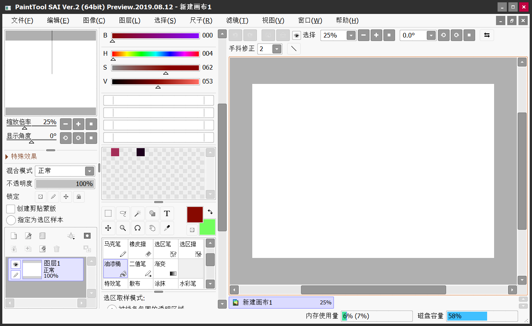
Task: Swap foreground and background colors
Action: 210,212
